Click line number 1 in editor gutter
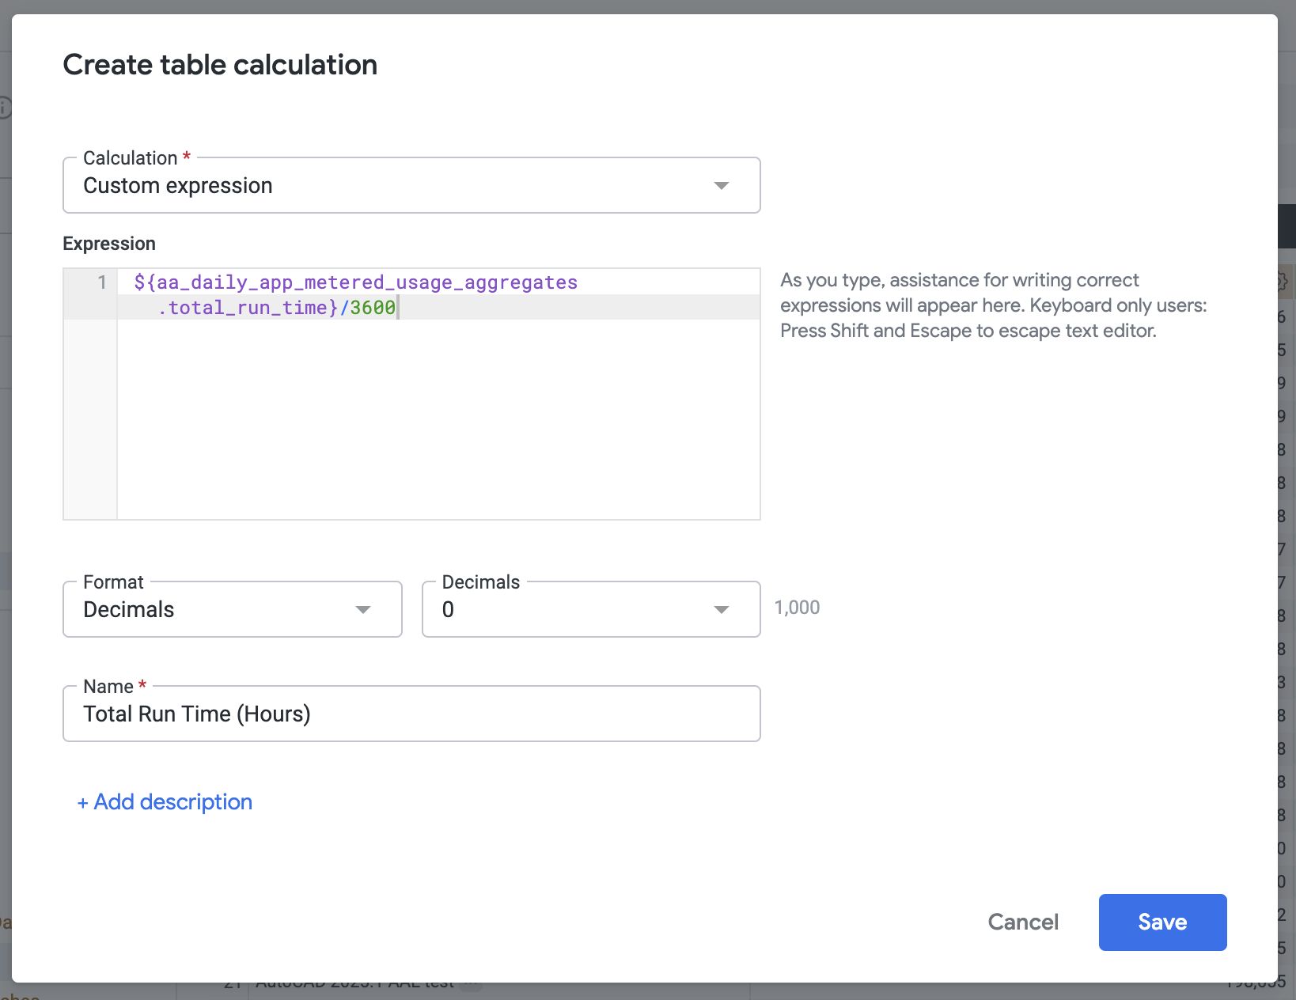This screenshot has width=1296, height=1000. [x=101, y=283]
